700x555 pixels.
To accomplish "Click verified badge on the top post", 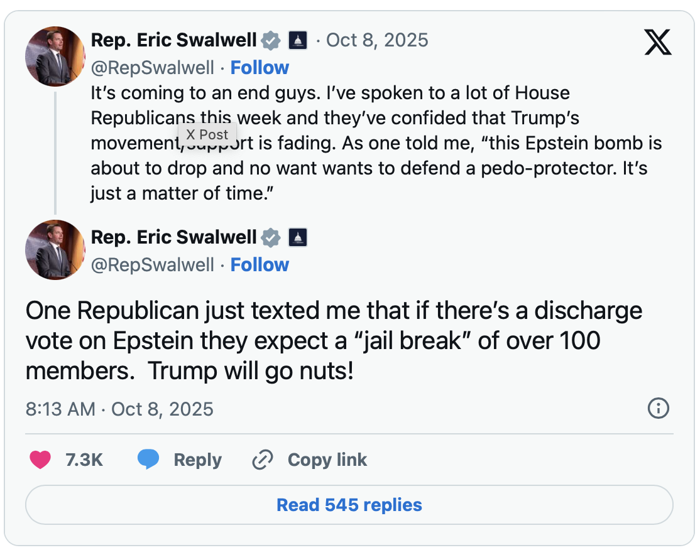I will pyautogui.click(x=271, y=41).
